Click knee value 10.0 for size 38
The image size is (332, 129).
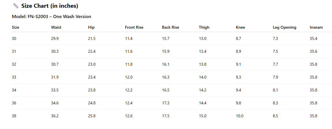(x=240, y=116)
